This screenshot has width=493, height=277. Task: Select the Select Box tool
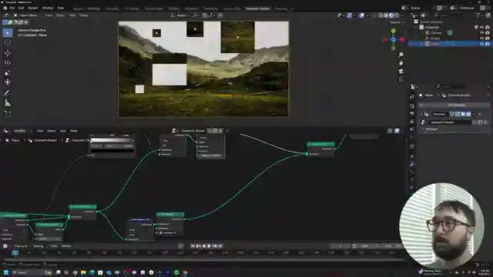coord(8,32)
